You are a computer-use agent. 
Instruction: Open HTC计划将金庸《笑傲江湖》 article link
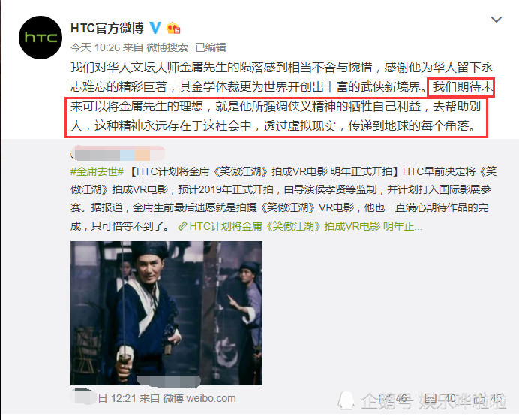coord(306,226)
